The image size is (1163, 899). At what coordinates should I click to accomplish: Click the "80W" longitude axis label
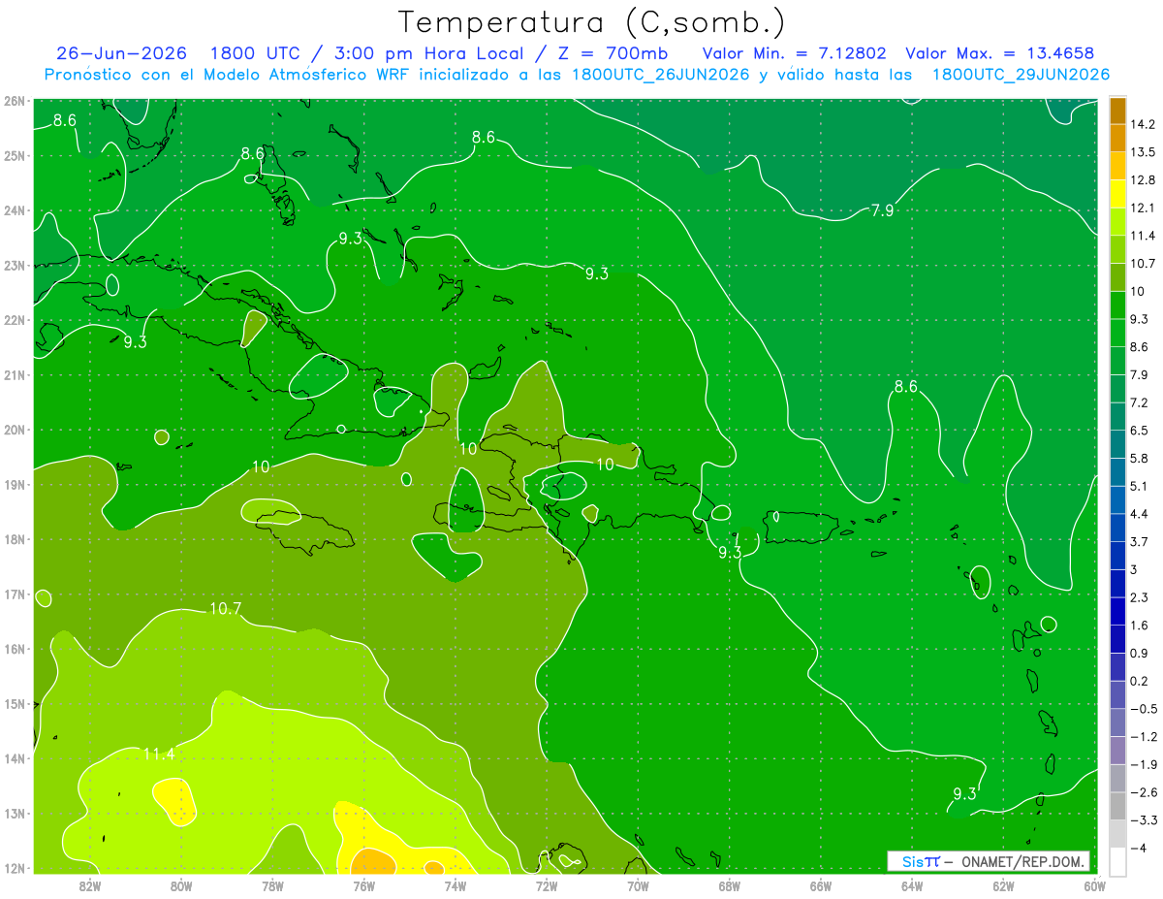pos(181,884)
